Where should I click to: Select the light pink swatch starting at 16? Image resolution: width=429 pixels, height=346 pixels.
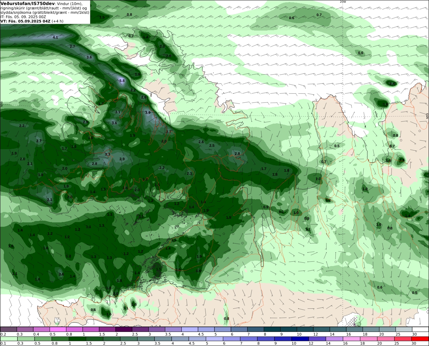[352, 339]
